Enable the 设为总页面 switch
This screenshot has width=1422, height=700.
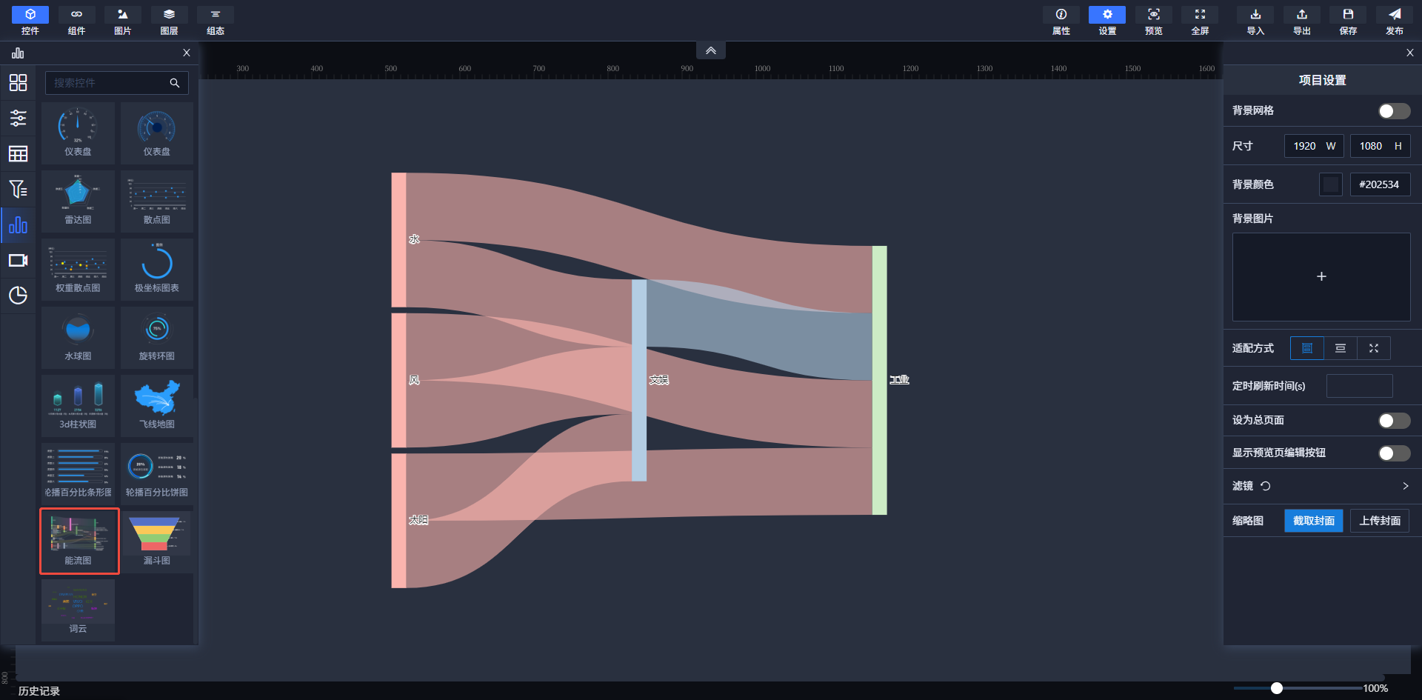coord(1393,421)
